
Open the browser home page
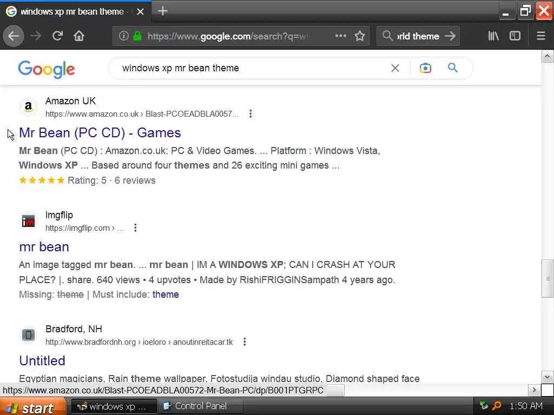79,36
